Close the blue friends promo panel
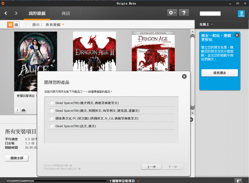Image resolution: width=249 pixels, height=183 pixels. pyautogui.click(x=237, y=35)
